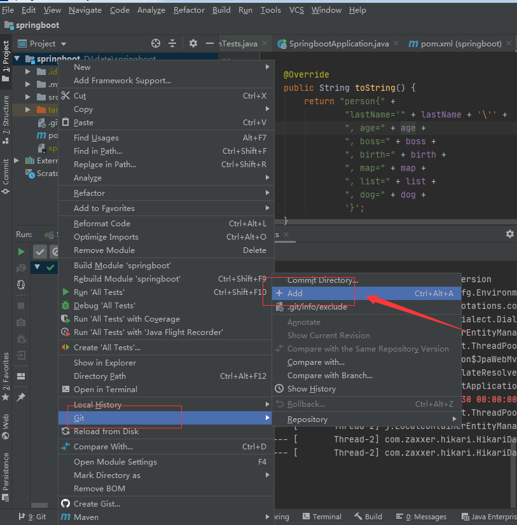
Task: Toggle show passed tests checkmark icon
Action: [39, 252]
